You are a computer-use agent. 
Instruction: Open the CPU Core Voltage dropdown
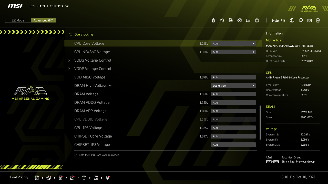(x=233, y=44)
